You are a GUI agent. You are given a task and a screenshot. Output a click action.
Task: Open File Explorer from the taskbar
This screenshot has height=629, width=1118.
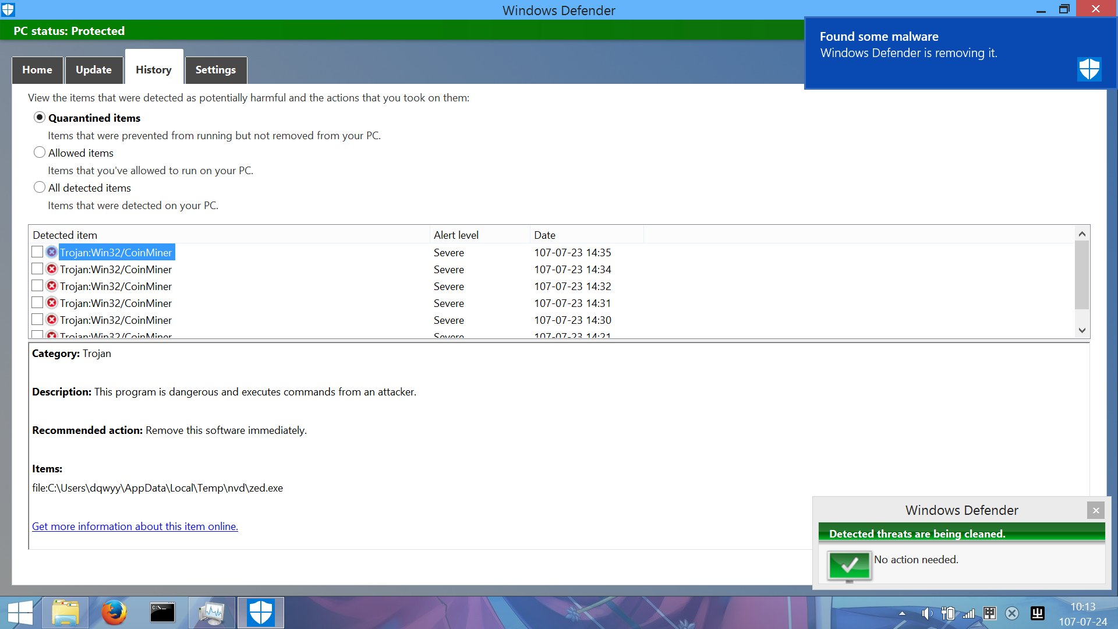point(65,613)
